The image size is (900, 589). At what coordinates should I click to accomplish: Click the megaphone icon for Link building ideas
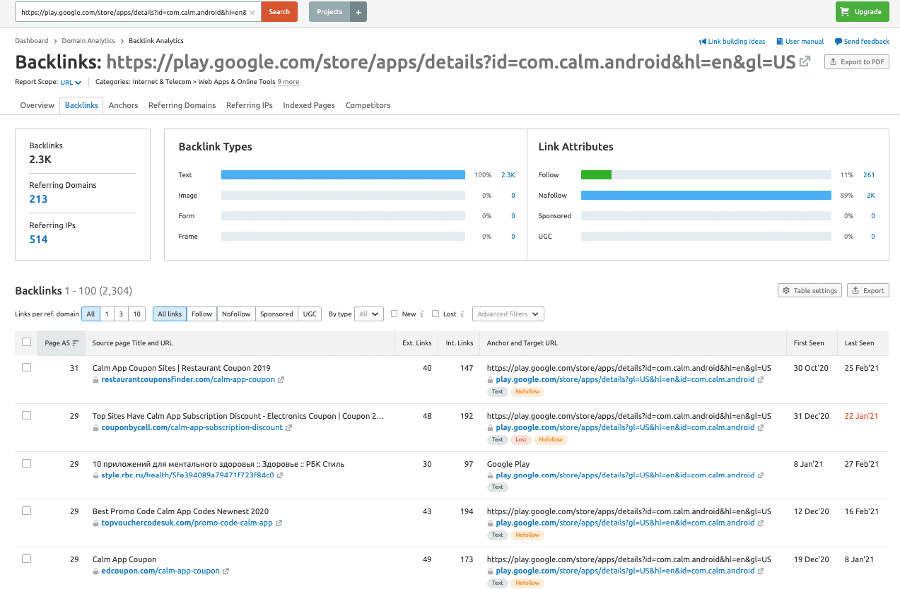click(x=703, y=42)
